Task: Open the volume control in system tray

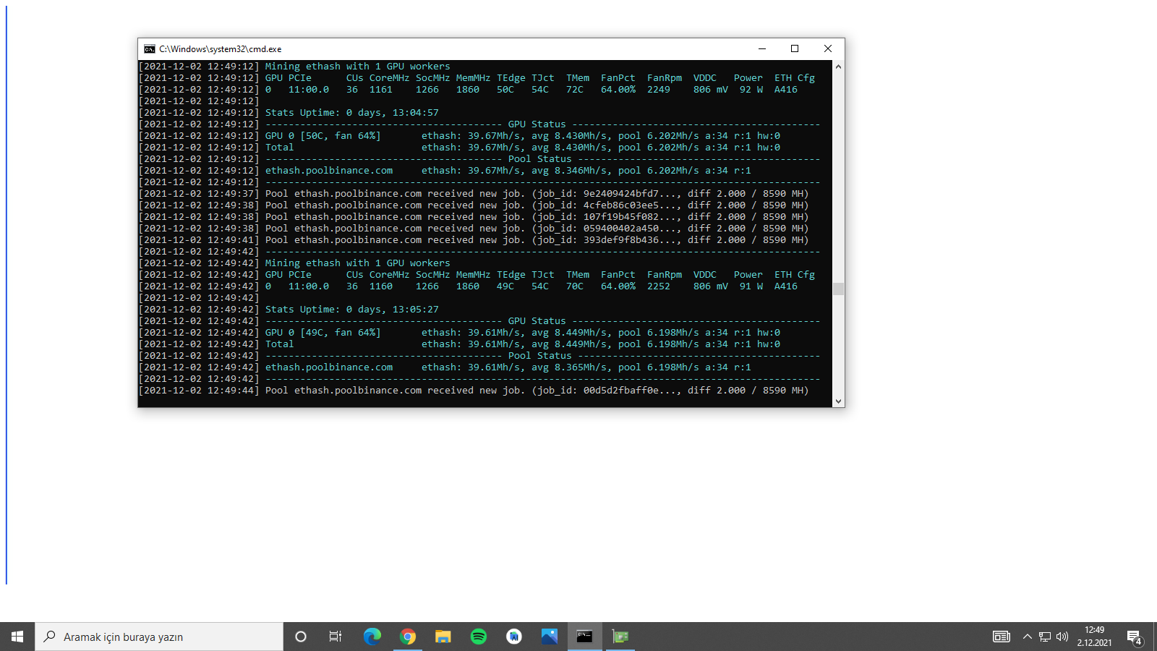Action: (1062, 637)
